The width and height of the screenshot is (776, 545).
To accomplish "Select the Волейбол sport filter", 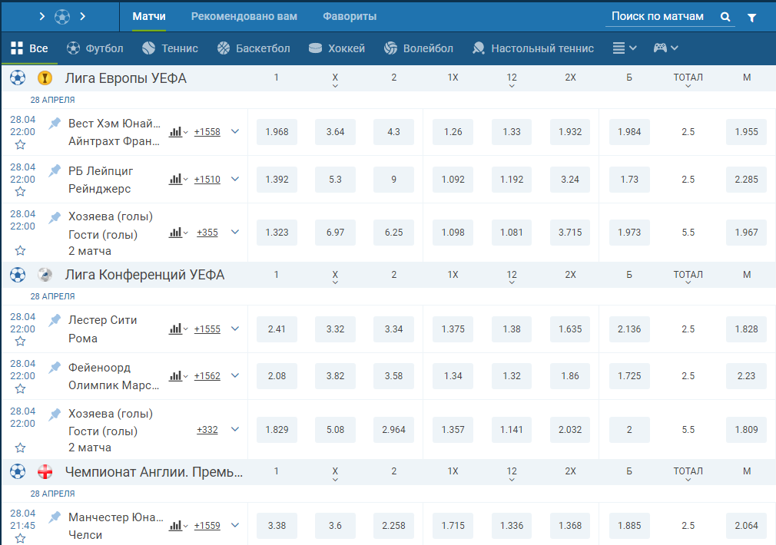I will (419, 48).
